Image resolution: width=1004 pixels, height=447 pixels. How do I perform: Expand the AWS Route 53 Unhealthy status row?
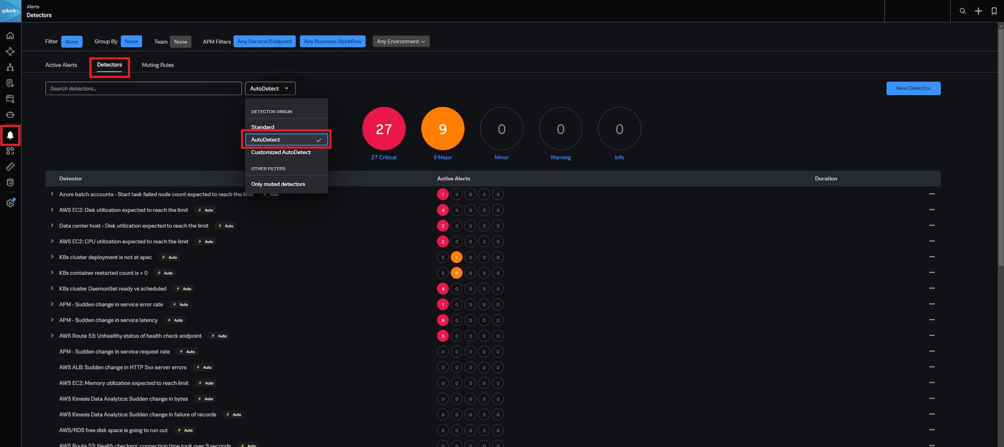pos(52,336)
